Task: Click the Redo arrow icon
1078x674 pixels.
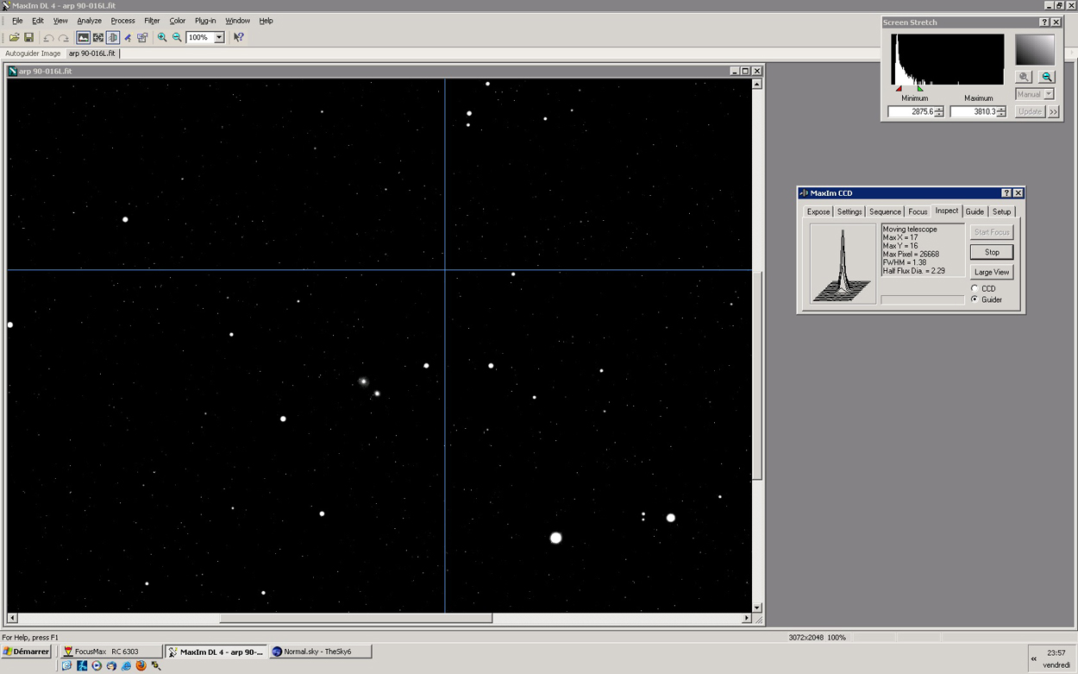Action: click(64, 38)
